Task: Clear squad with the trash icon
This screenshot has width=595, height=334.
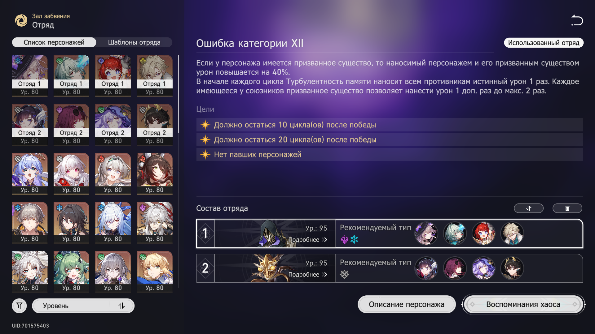Action: click(567, 208)
